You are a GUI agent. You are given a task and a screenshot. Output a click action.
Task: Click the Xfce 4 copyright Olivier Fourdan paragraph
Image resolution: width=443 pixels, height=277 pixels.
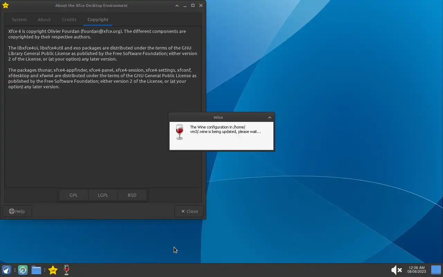97,34
